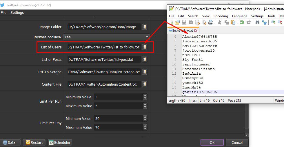The image size is (284, 147).
Task: Browse for the Image Folder path
Action: pos(145,27)
